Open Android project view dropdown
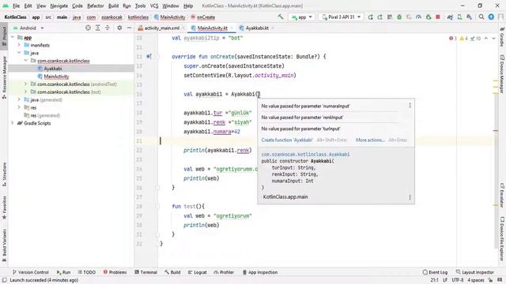 coord(28,28)
